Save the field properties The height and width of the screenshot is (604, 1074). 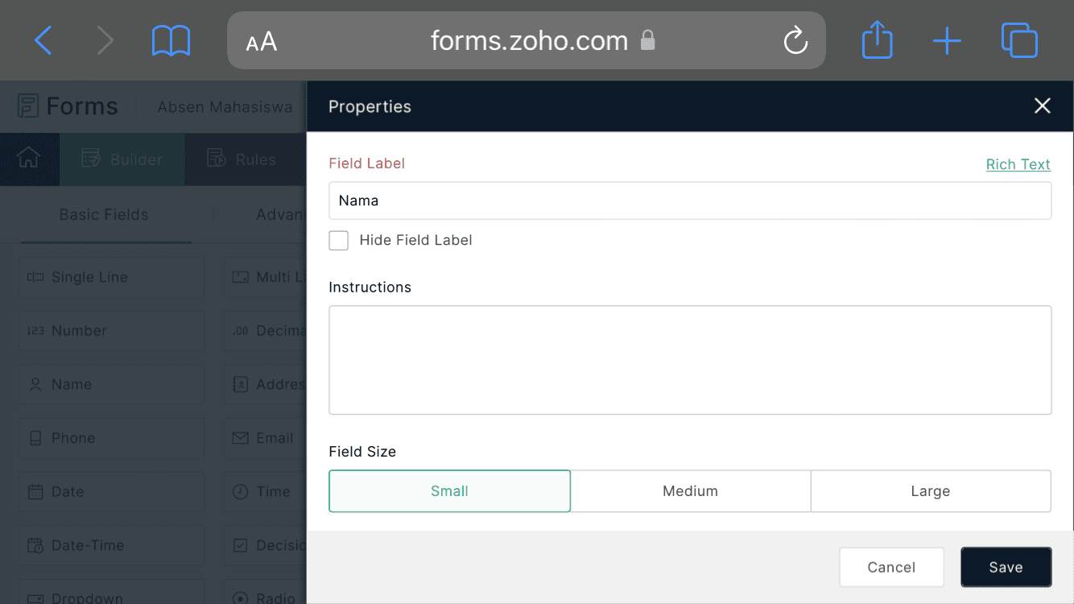1006,567
